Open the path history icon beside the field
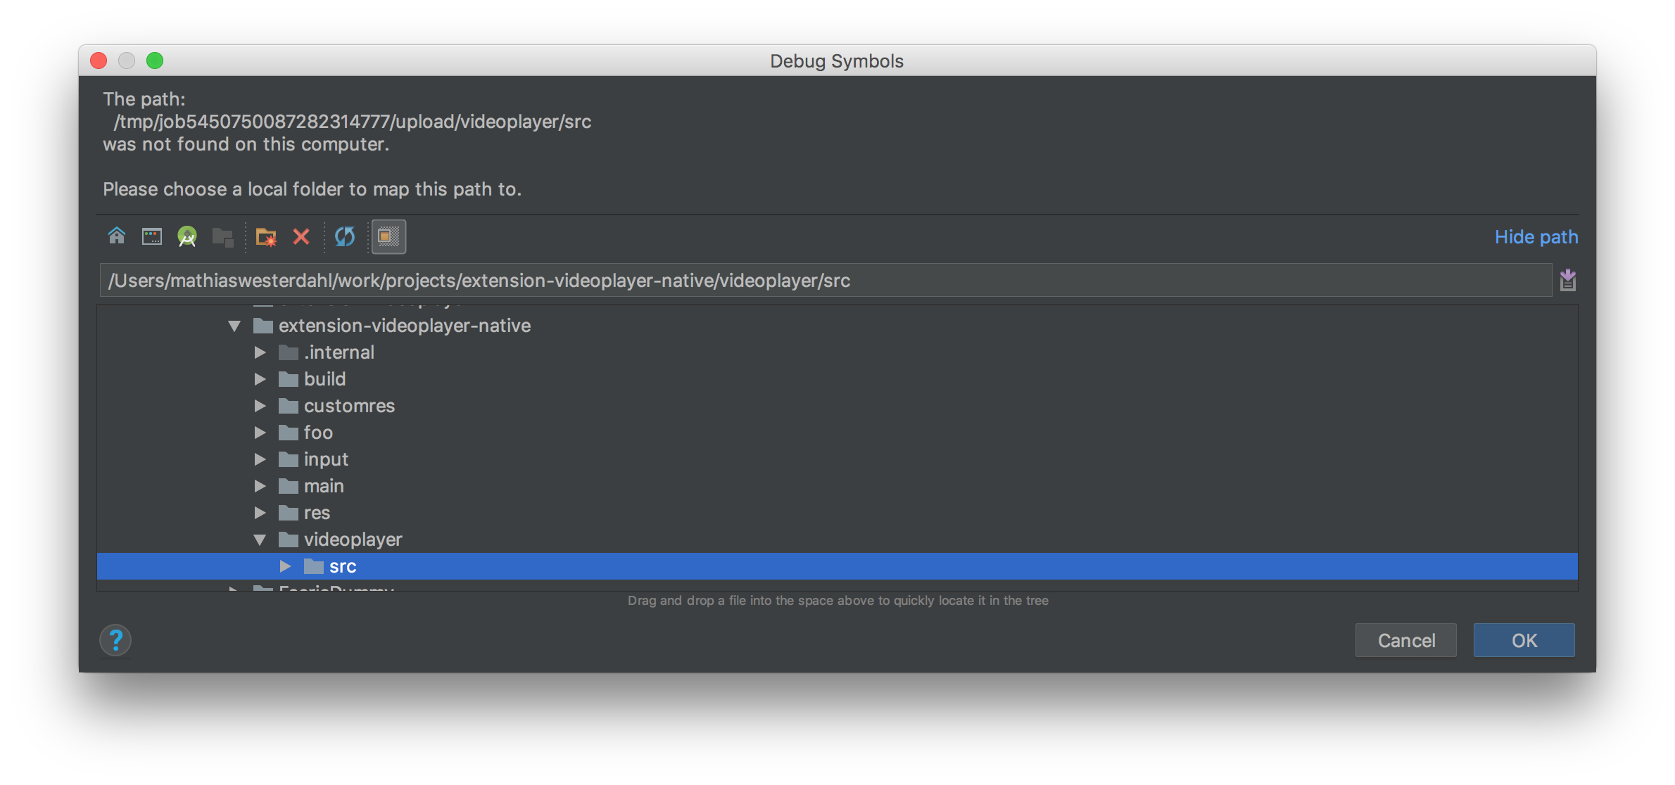Screen dimensions: 1675x785 [x=1568, y=280]
